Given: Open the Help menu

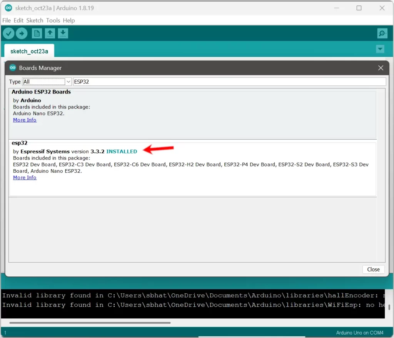Looking at the screenshot, I should click(69, 20).
